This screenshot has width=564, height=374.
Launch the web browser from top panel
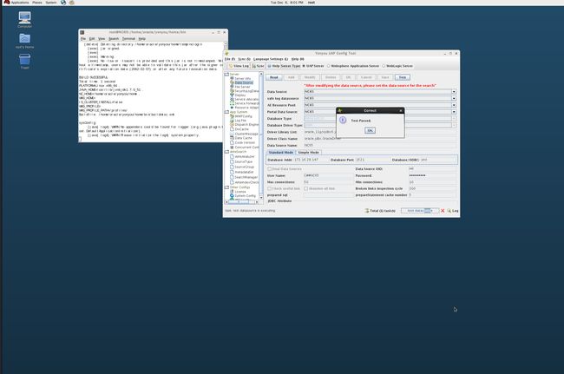63,3
